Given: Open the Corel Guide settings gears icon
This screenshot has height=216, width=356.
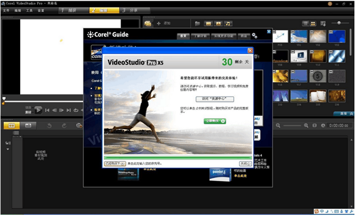Looking at the screenshot, I should click(x=255, y=36).
